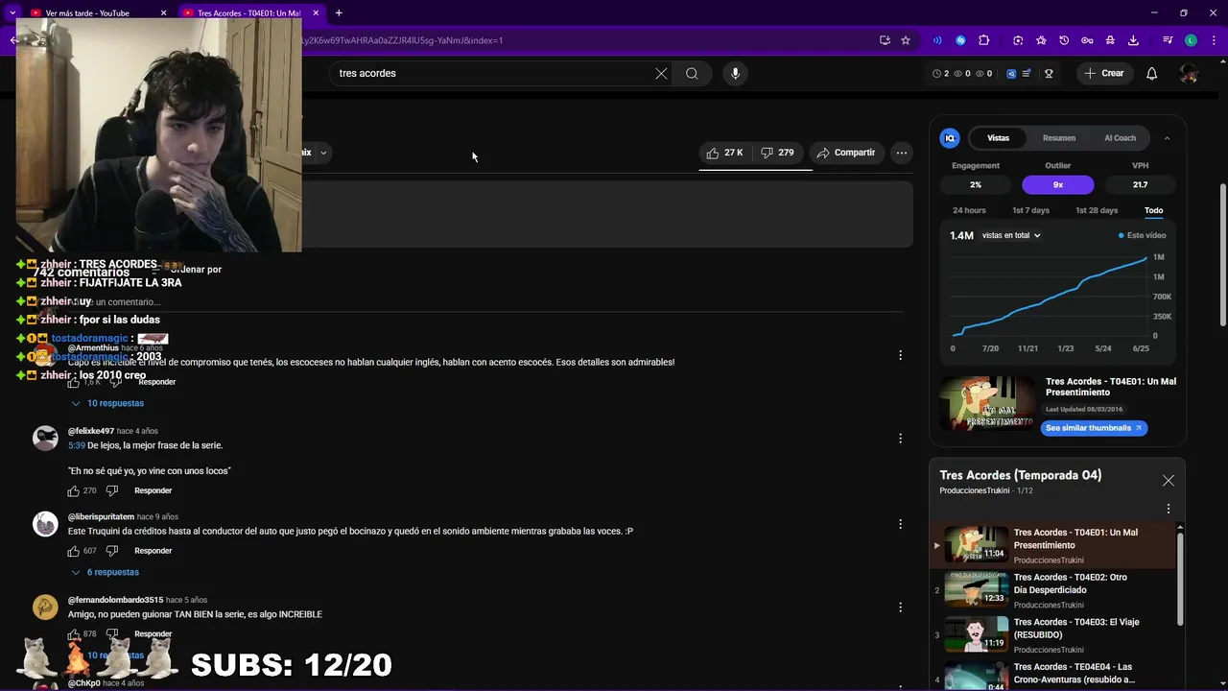Select the 1st 7 days range

pos(1030,210)
